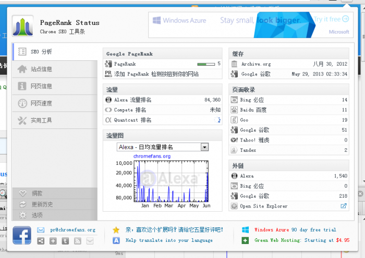Click Google 谷歌 cache date May 29, 2013
The height and width of the screenshot is (258, 365).
coord(319,74)
